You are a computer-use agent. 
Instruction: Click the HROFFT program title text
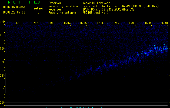coord(16,2)
